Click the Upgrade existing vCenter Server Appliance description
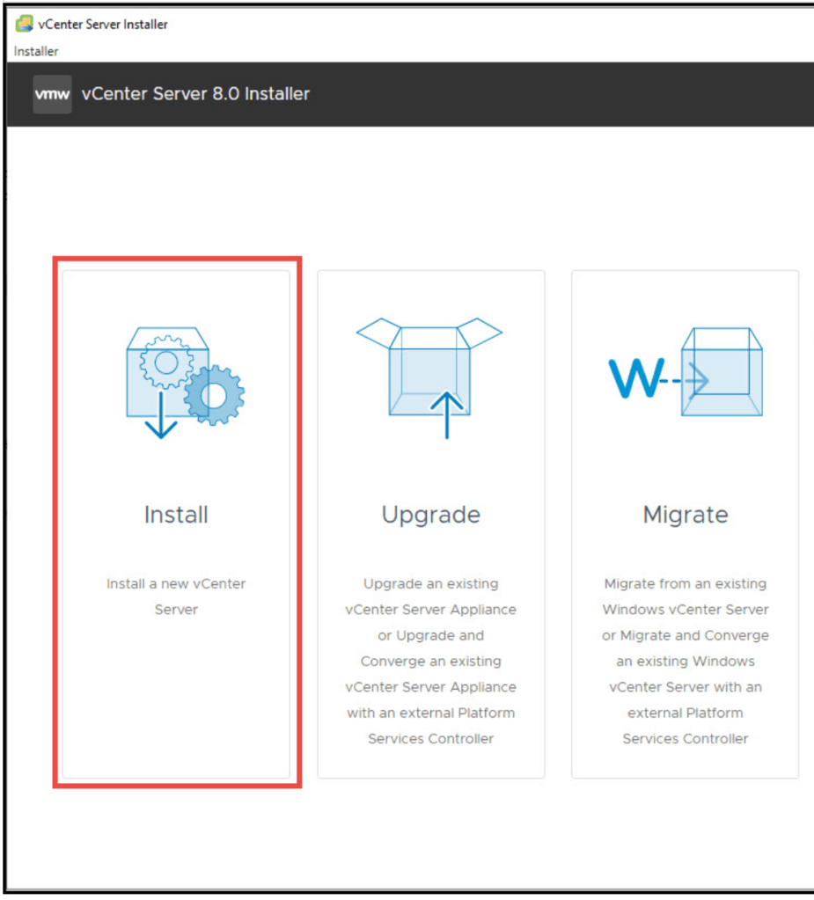The width and height of the screenshot is (814, 900). point(430,661)
